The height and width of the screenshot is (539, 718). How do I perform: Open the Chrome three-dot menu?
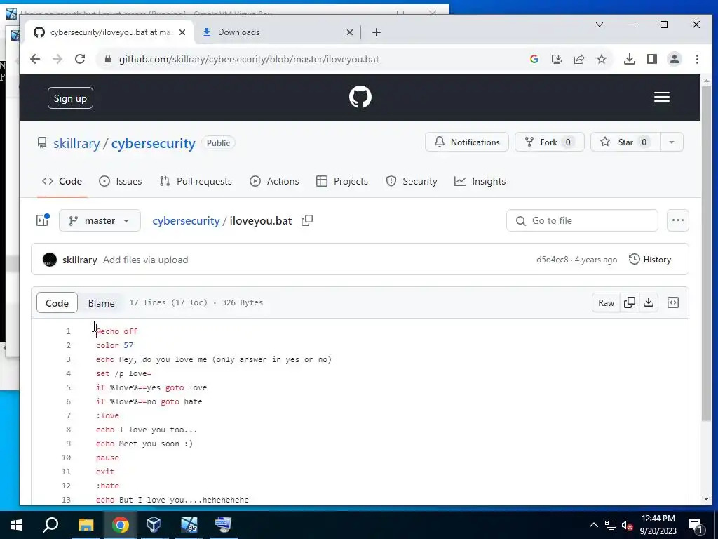(x=697, y=59)
